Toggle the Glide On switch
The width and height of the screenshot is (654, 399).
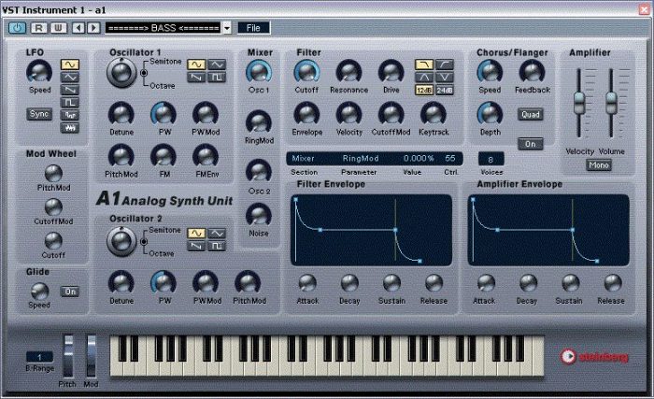click(70, 292)
